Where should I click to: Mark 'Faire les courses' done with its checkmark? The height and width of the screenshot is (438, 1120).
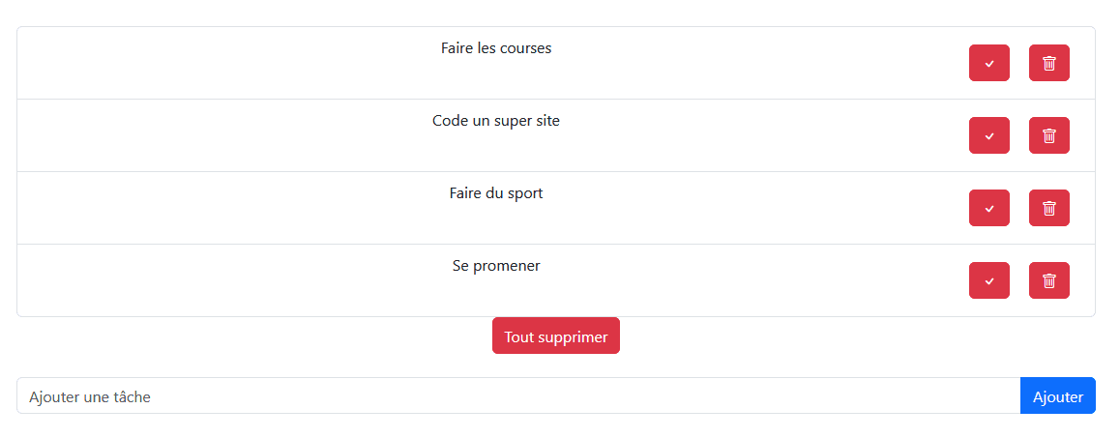pos(988,63)
